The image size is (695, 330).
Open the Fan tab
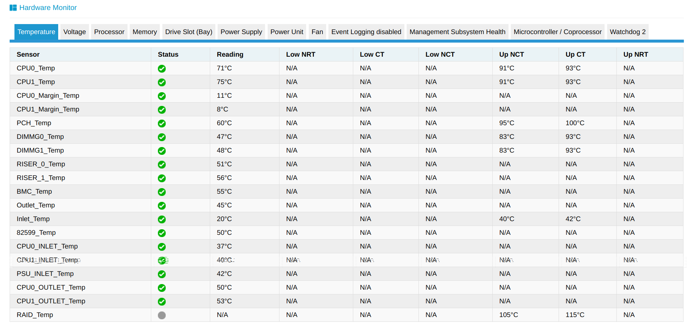pos(317,32)
